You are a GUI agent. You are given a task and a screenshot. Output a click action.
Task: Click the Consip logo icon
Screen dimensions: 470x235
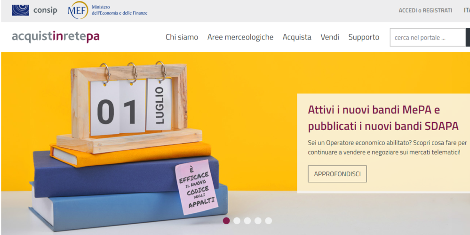click(20, 10)
